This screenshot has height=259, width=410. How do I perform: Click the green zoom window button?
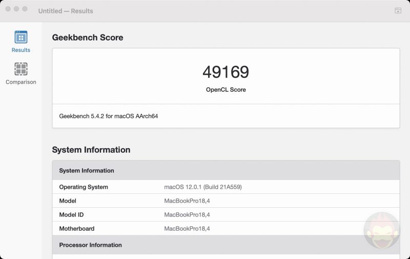tap(25, 9)
